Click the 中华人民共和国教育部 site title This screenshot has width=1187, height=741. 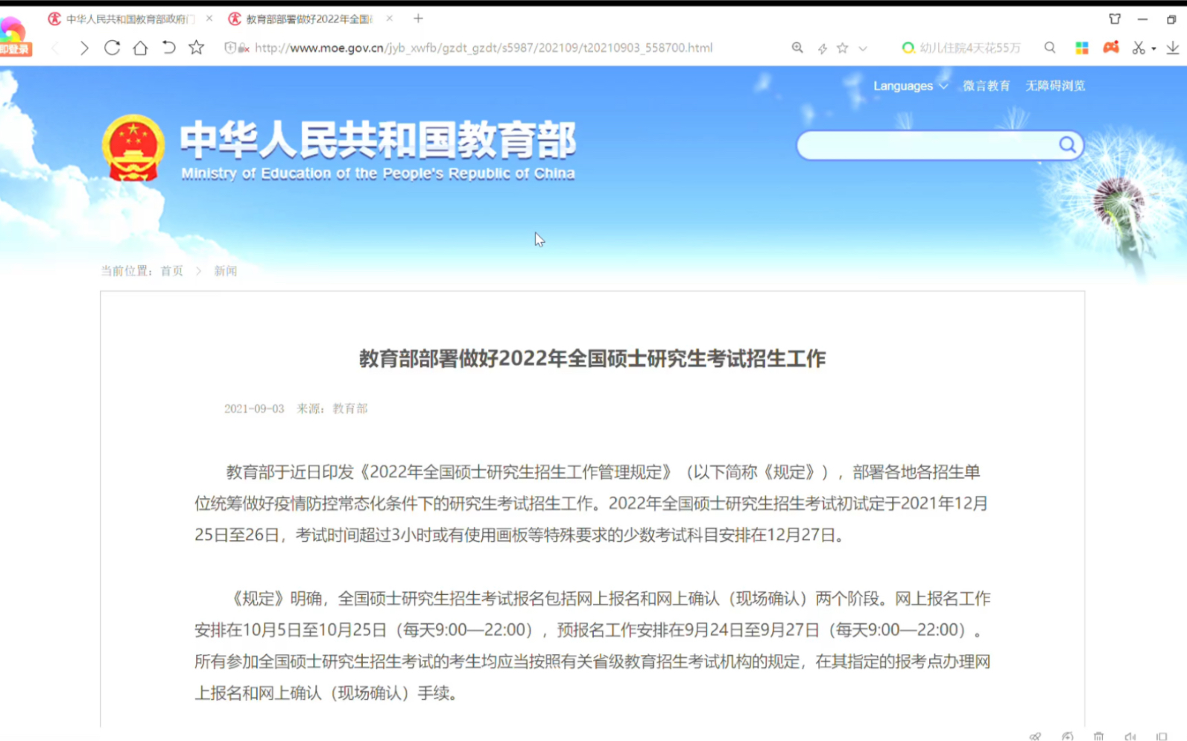coord(378,140)
